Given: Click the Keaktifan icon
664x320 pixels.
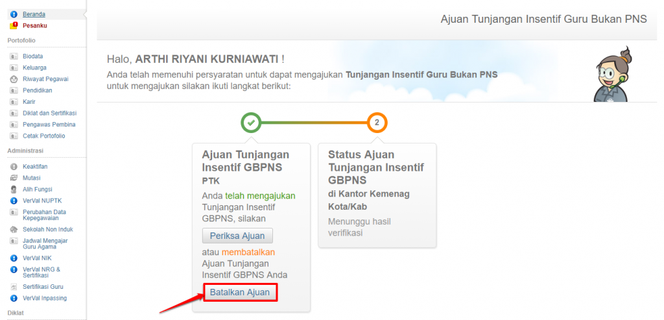Looking at the screenshot, I should pyautogui.click(x=14, y=167).
